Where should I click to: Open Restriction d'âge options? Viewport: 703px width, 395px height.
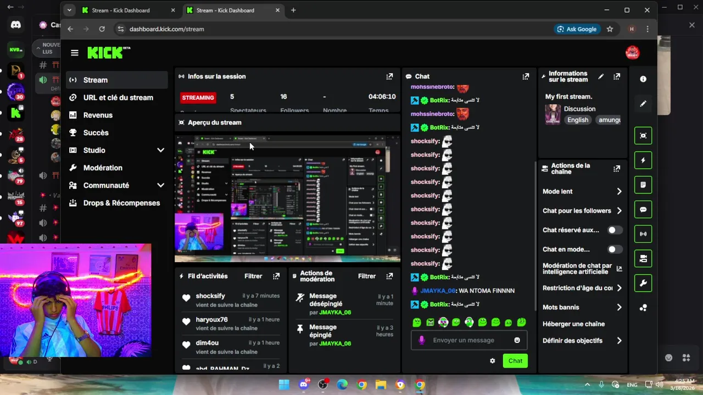click(582, 288)
